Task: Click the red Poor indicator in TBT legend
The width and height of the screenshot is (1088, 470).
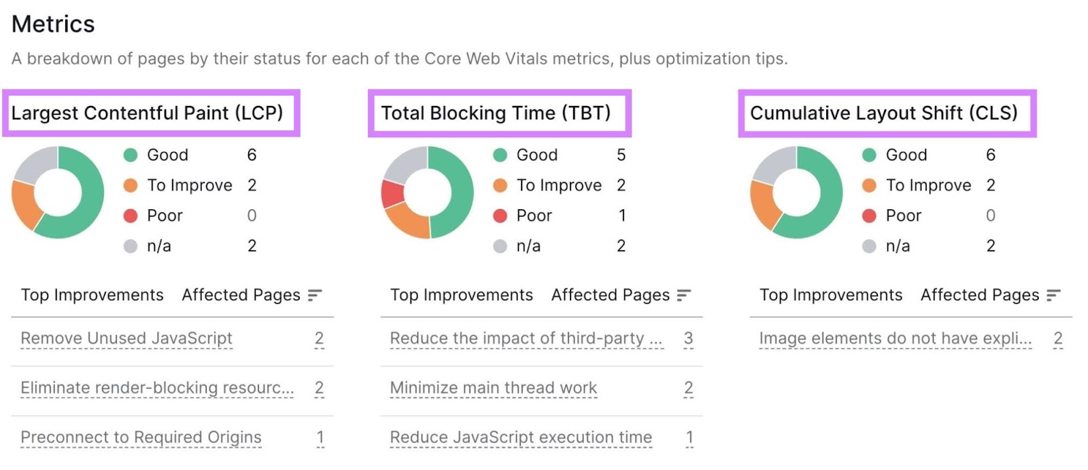Action: (x=500, y=215)
